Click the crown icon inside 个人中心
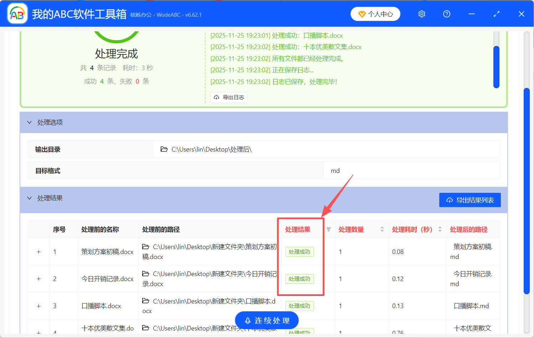The image size is (534, 338). pyautogui.click(x=363, y=14)
